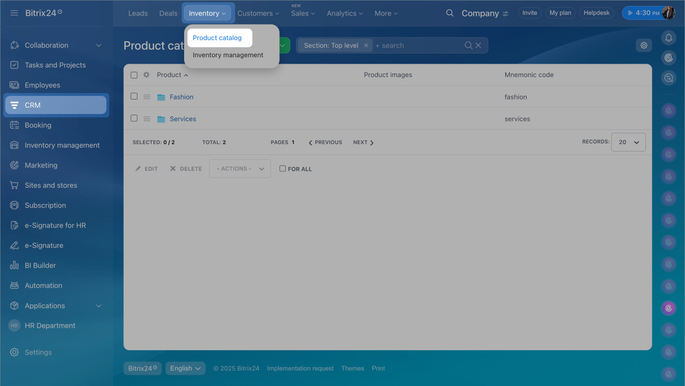Screen dimensions: 685x386
Task: Open Helpdesk from the top bar
Action: point(596,13)
